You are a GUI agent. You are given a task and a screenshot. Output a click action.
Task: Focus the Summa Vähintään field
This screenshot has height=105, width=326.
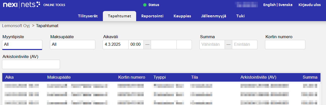click(212, 44)
